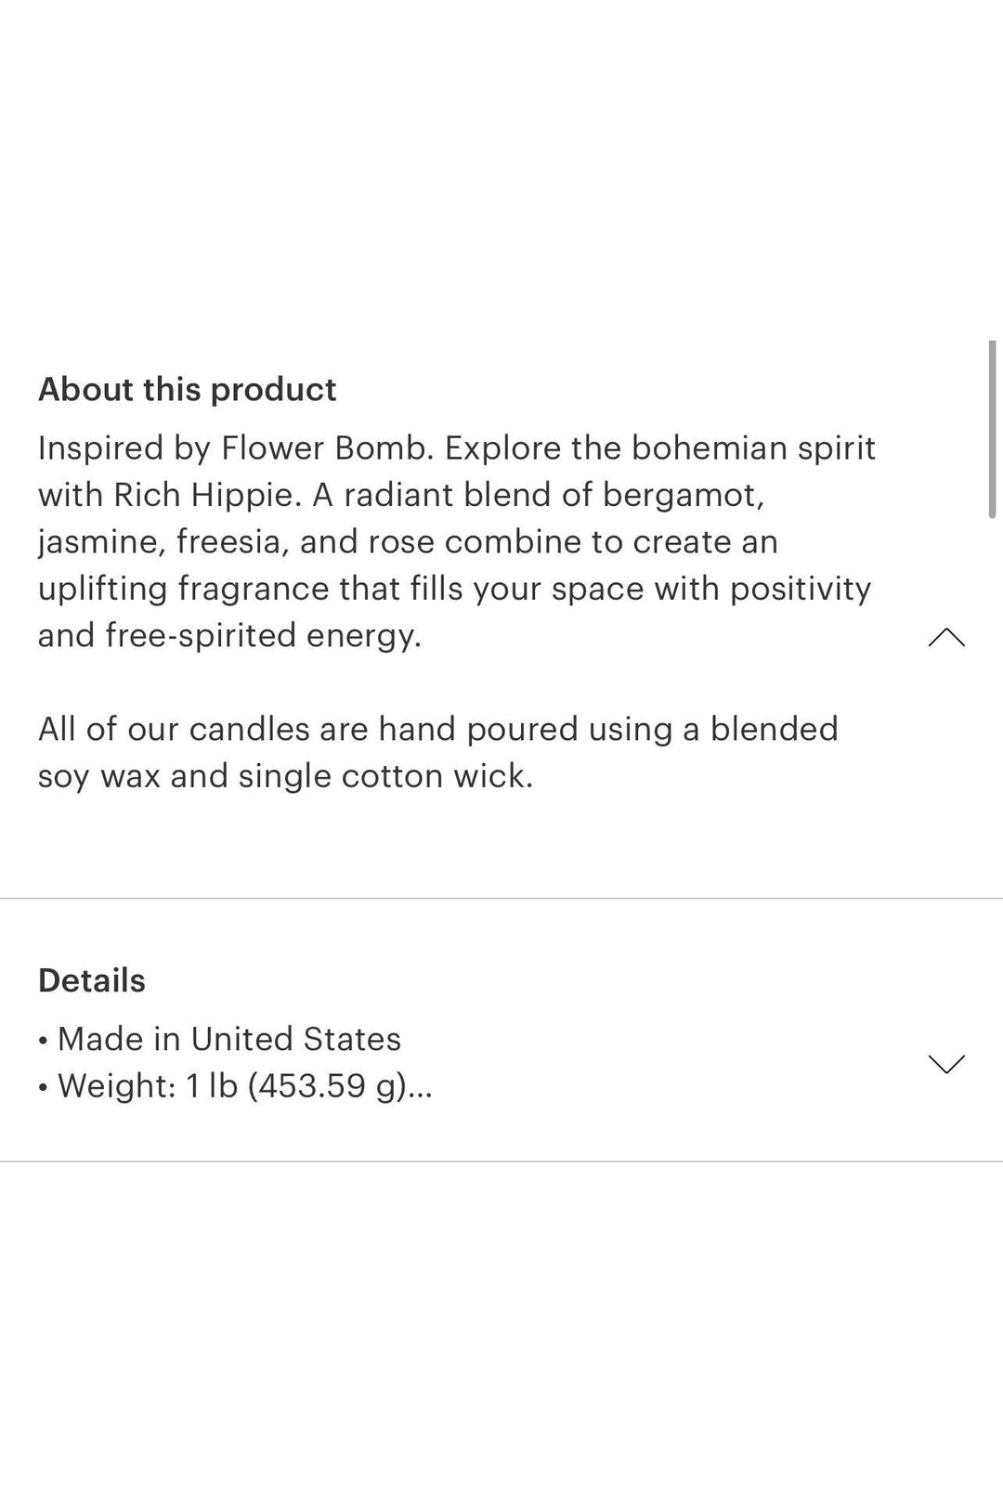Click the 'soy wax and single cotton wick.' line

point(285,776)
